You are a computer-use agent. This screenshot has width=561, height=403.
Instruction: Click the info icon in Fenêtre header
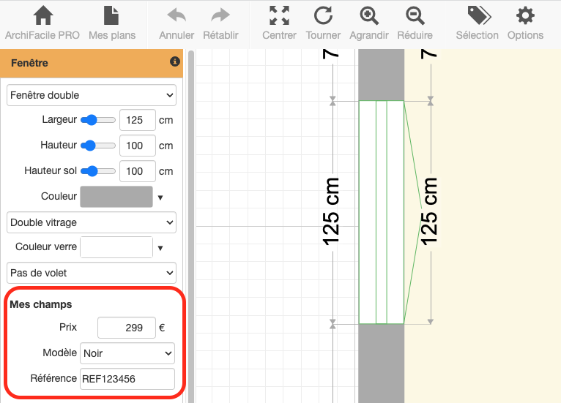point(174,62)
